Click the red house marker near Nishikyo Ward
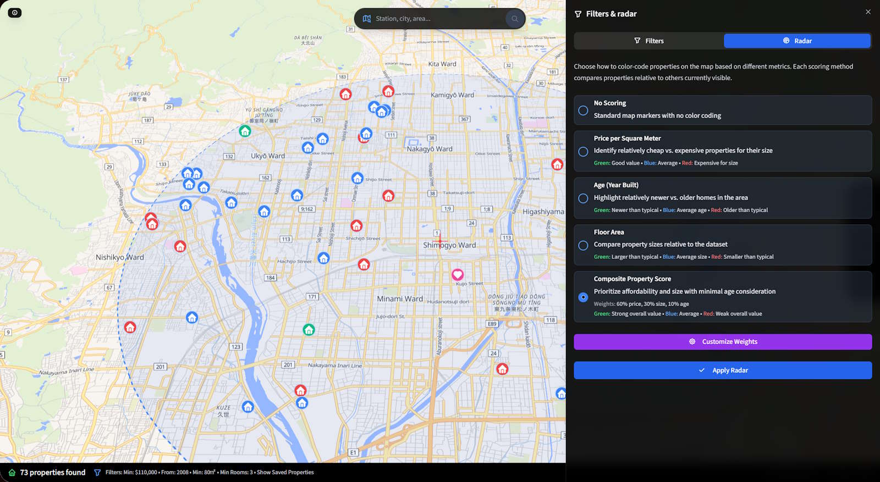Viewport: 880px width, 482px height. click(x=180, y=246)
